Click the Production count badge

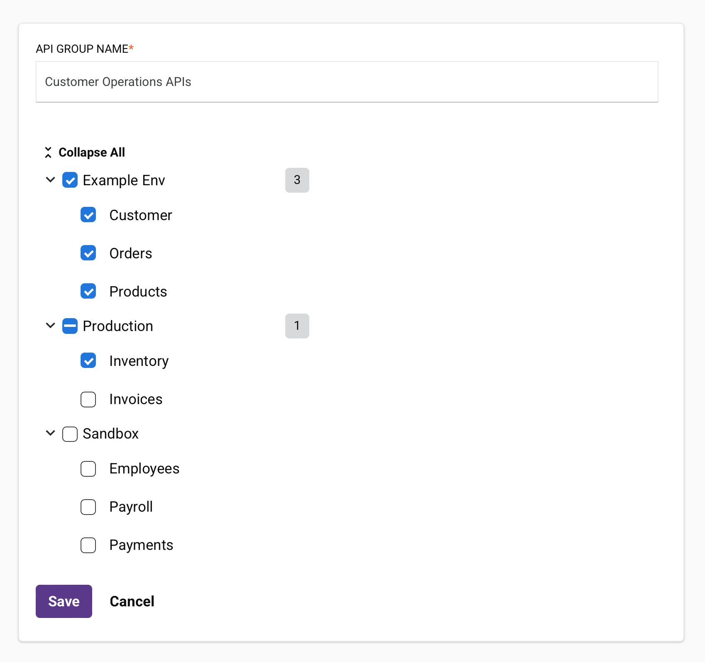click(x=297, y=326)
